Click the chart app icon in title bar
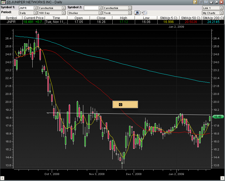Screen dimensions: 225x181 click(3, 2)
